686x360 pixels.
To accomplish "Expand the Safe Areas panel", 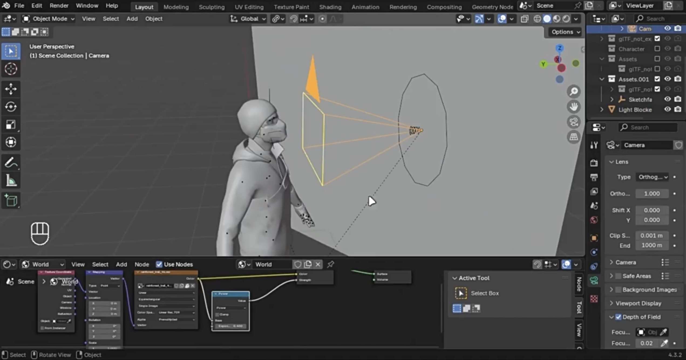I will (x=612, y=276).
